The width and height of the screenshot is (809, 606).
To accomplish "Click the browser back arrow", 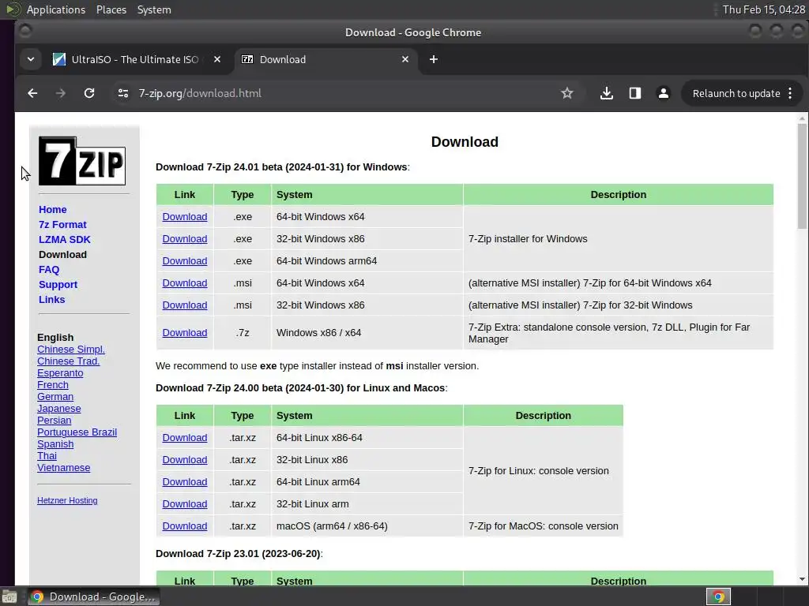I will pos(32,93).
